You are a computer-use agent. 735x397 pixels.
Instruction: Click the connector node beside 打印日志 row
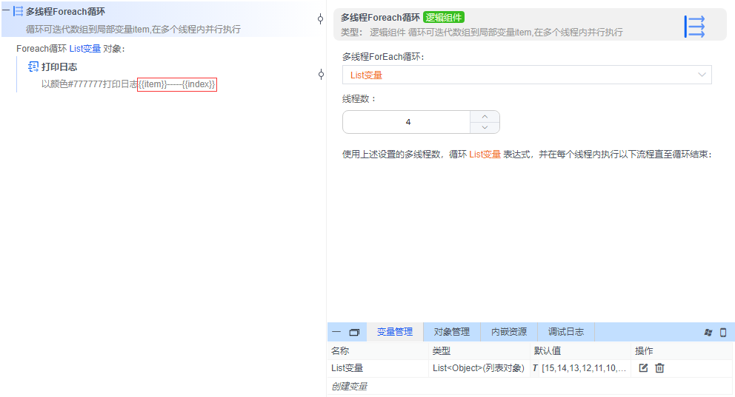click(x=321, y=75)
